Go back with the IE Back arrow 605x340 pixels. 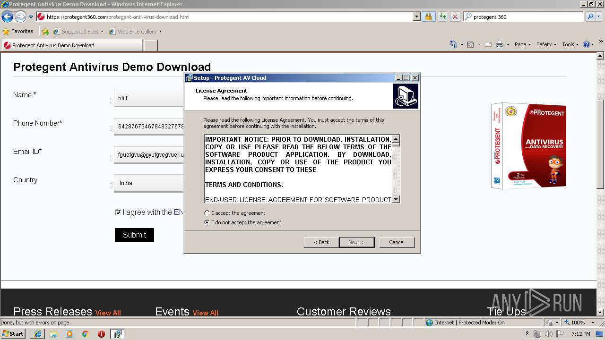pos(7,17)
